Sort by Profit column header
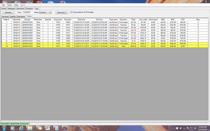The image size is (210, 131). point(133,20)
